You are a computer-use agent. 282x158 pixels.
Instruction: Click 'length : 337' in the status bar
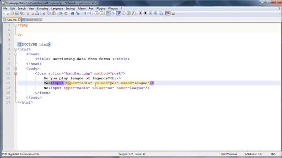pyautogui.click(x=126, y=154)
